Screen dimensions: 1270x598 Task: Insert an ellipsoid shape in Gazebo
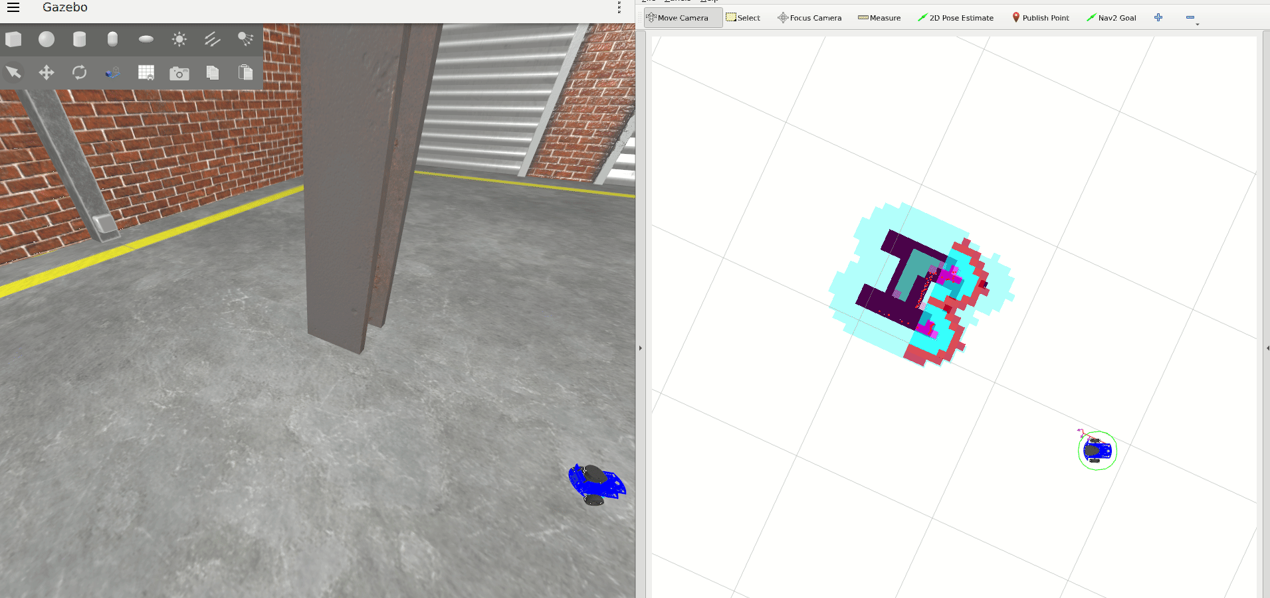[x=146, y=39]
